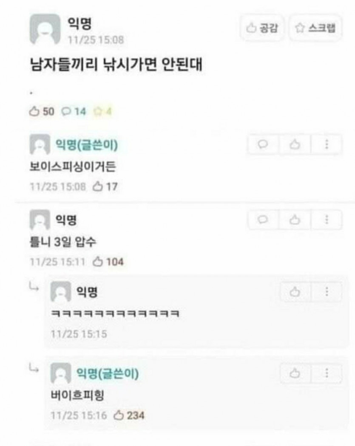This screenshot has width=355, height=446.
Task: Click the post's 14 comments counter
Action: [74, 111]
